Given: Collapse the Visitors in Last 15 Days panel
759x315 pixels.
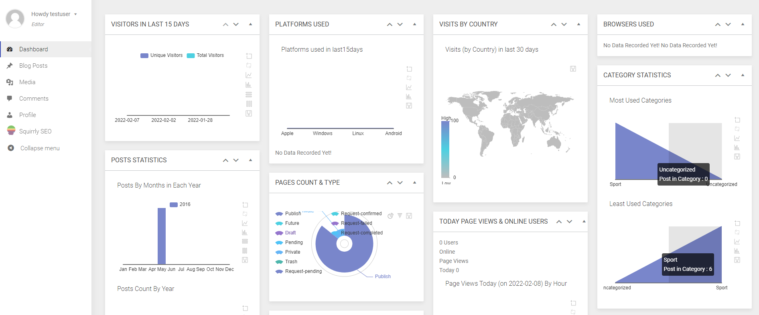Looking at the screenshot, I should click(x=250, y=24).
